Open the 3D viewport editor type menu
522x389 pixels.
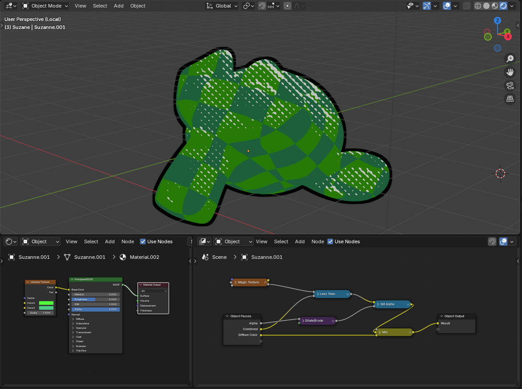11,6
